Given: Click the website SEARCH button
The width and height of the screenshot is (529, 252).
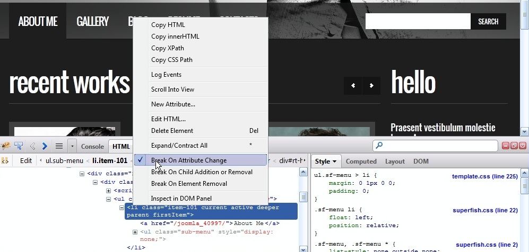Looking at the screenshot, I should [x=488, y=22].
